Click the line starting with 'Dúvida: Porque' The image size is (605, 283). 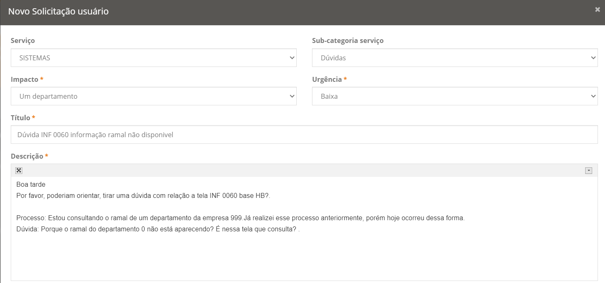pyautogui.click(x=157, y=229)
